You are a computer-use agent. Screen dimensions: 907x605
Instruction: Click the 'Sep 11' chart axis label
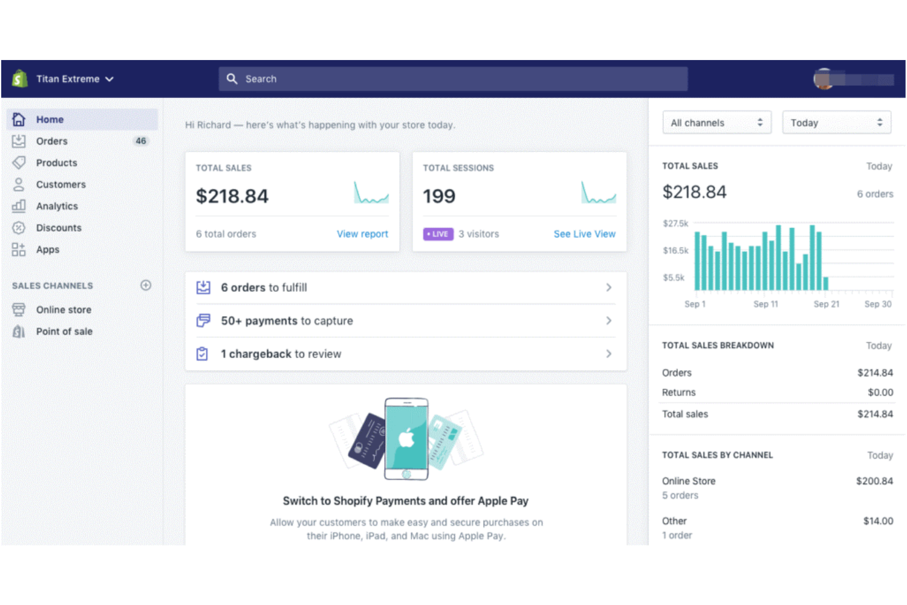(x=765, y=304)
